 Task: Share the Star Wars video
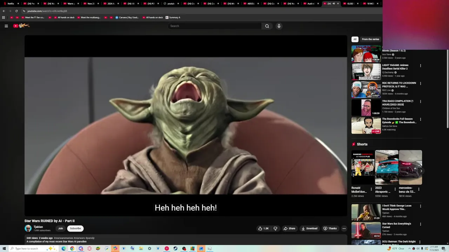tap(289, 229)
